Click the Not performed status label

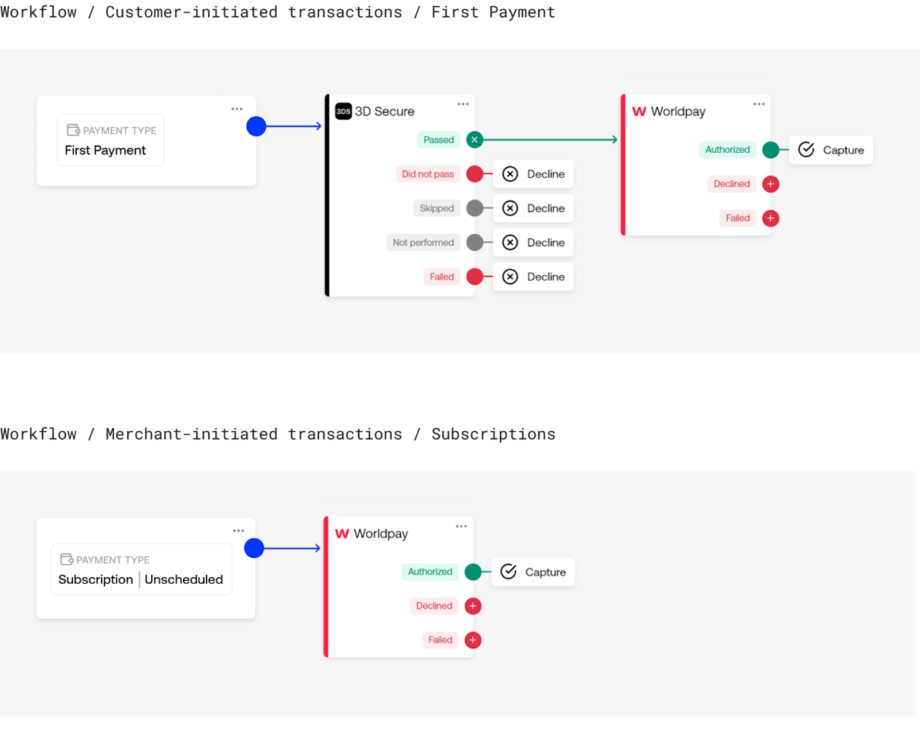tap(423, 243)
